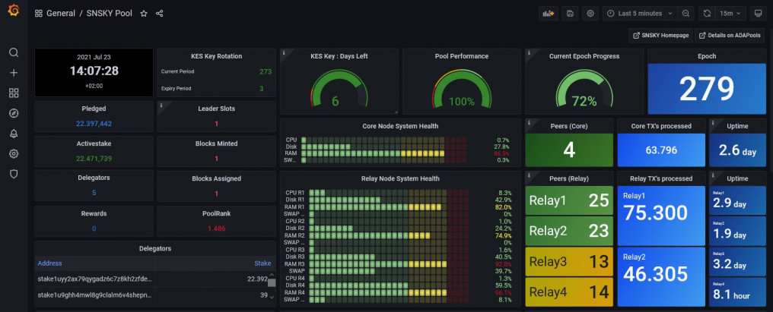773x312 pixels.
Task: Open dashboard settings from the top bar gear
Action: (x=590, y=14)
